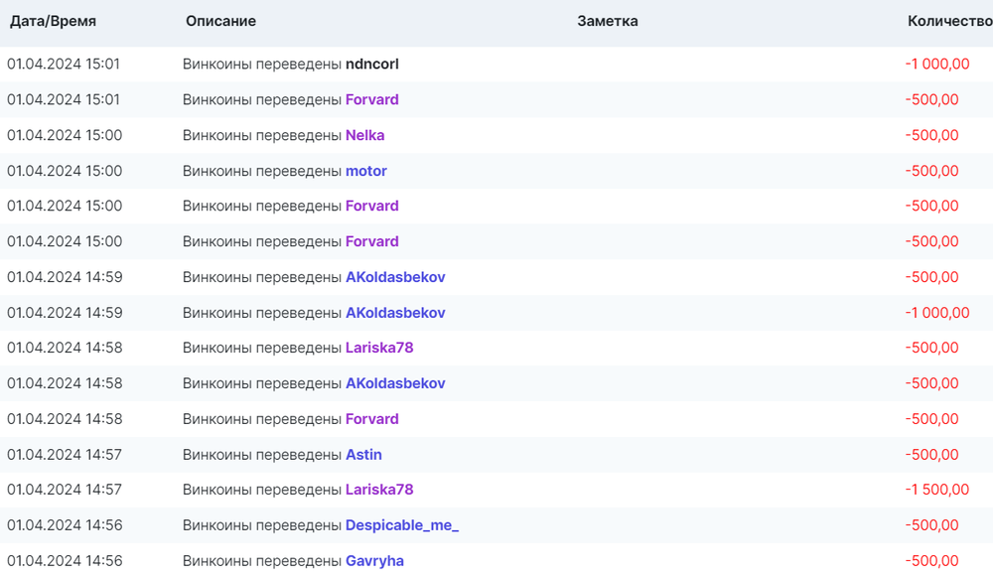993x578 pixels.
Task: Sort by the Дата/Время column header
Action: click(53, 21)
